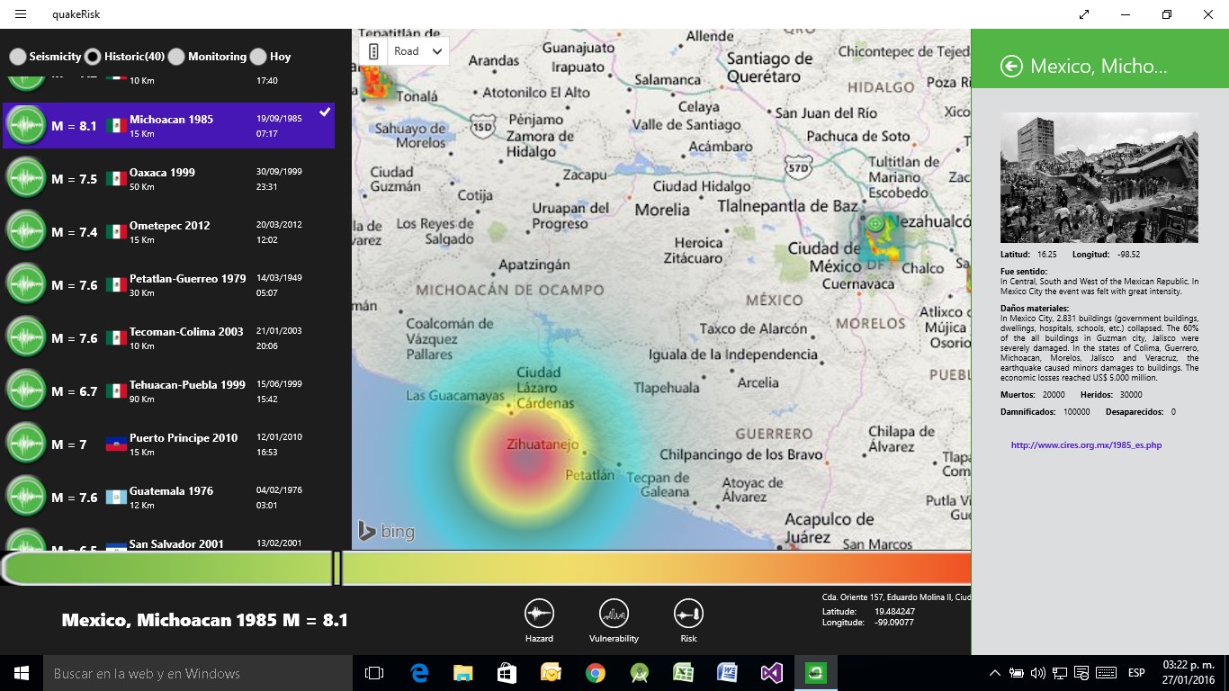Click the seismograph icon for Oaxaca 1999

click(26, 178)
